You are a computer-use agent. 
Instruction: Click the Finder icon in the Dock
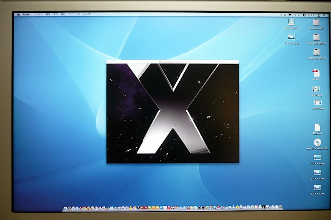point(65,208)
